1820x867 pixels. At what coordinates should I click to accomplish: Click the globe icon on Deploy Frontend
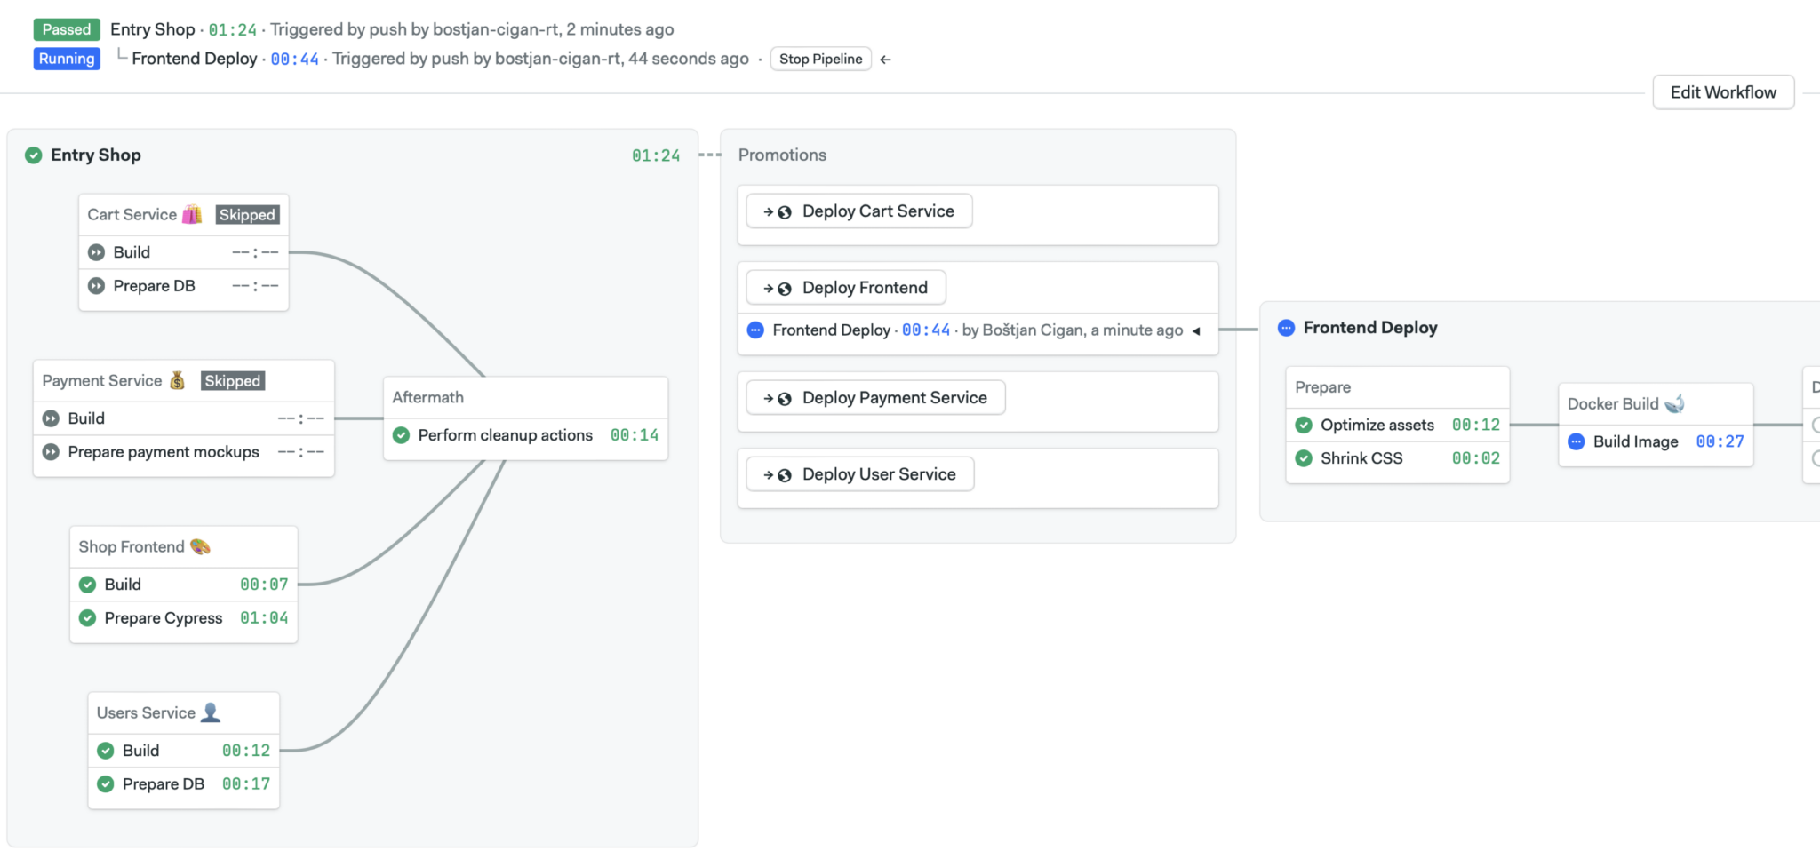click(x=783, y=288)
